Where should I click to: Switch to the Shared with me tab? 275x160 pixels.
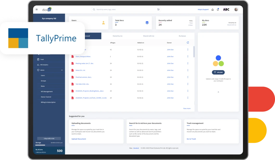(x=148, y=36)
